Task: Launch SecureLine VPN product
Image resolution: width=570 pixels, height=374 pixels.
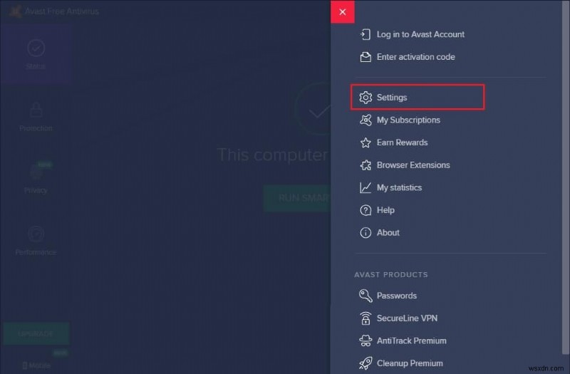Action: tap(407, 318)
